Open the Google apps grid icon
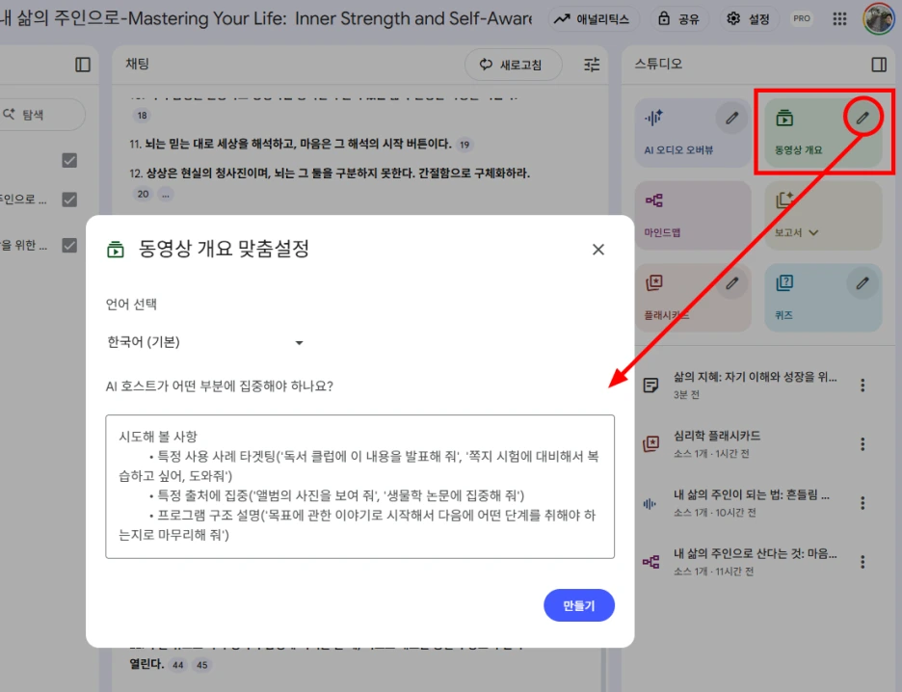The height and width of the screenshot is (692, 902). click(840, 19)
